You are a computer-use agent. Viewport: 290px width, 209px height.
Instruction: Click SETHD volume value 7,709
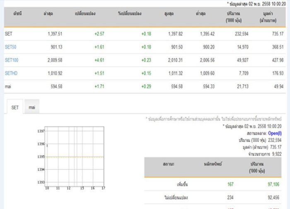[244, 73]
